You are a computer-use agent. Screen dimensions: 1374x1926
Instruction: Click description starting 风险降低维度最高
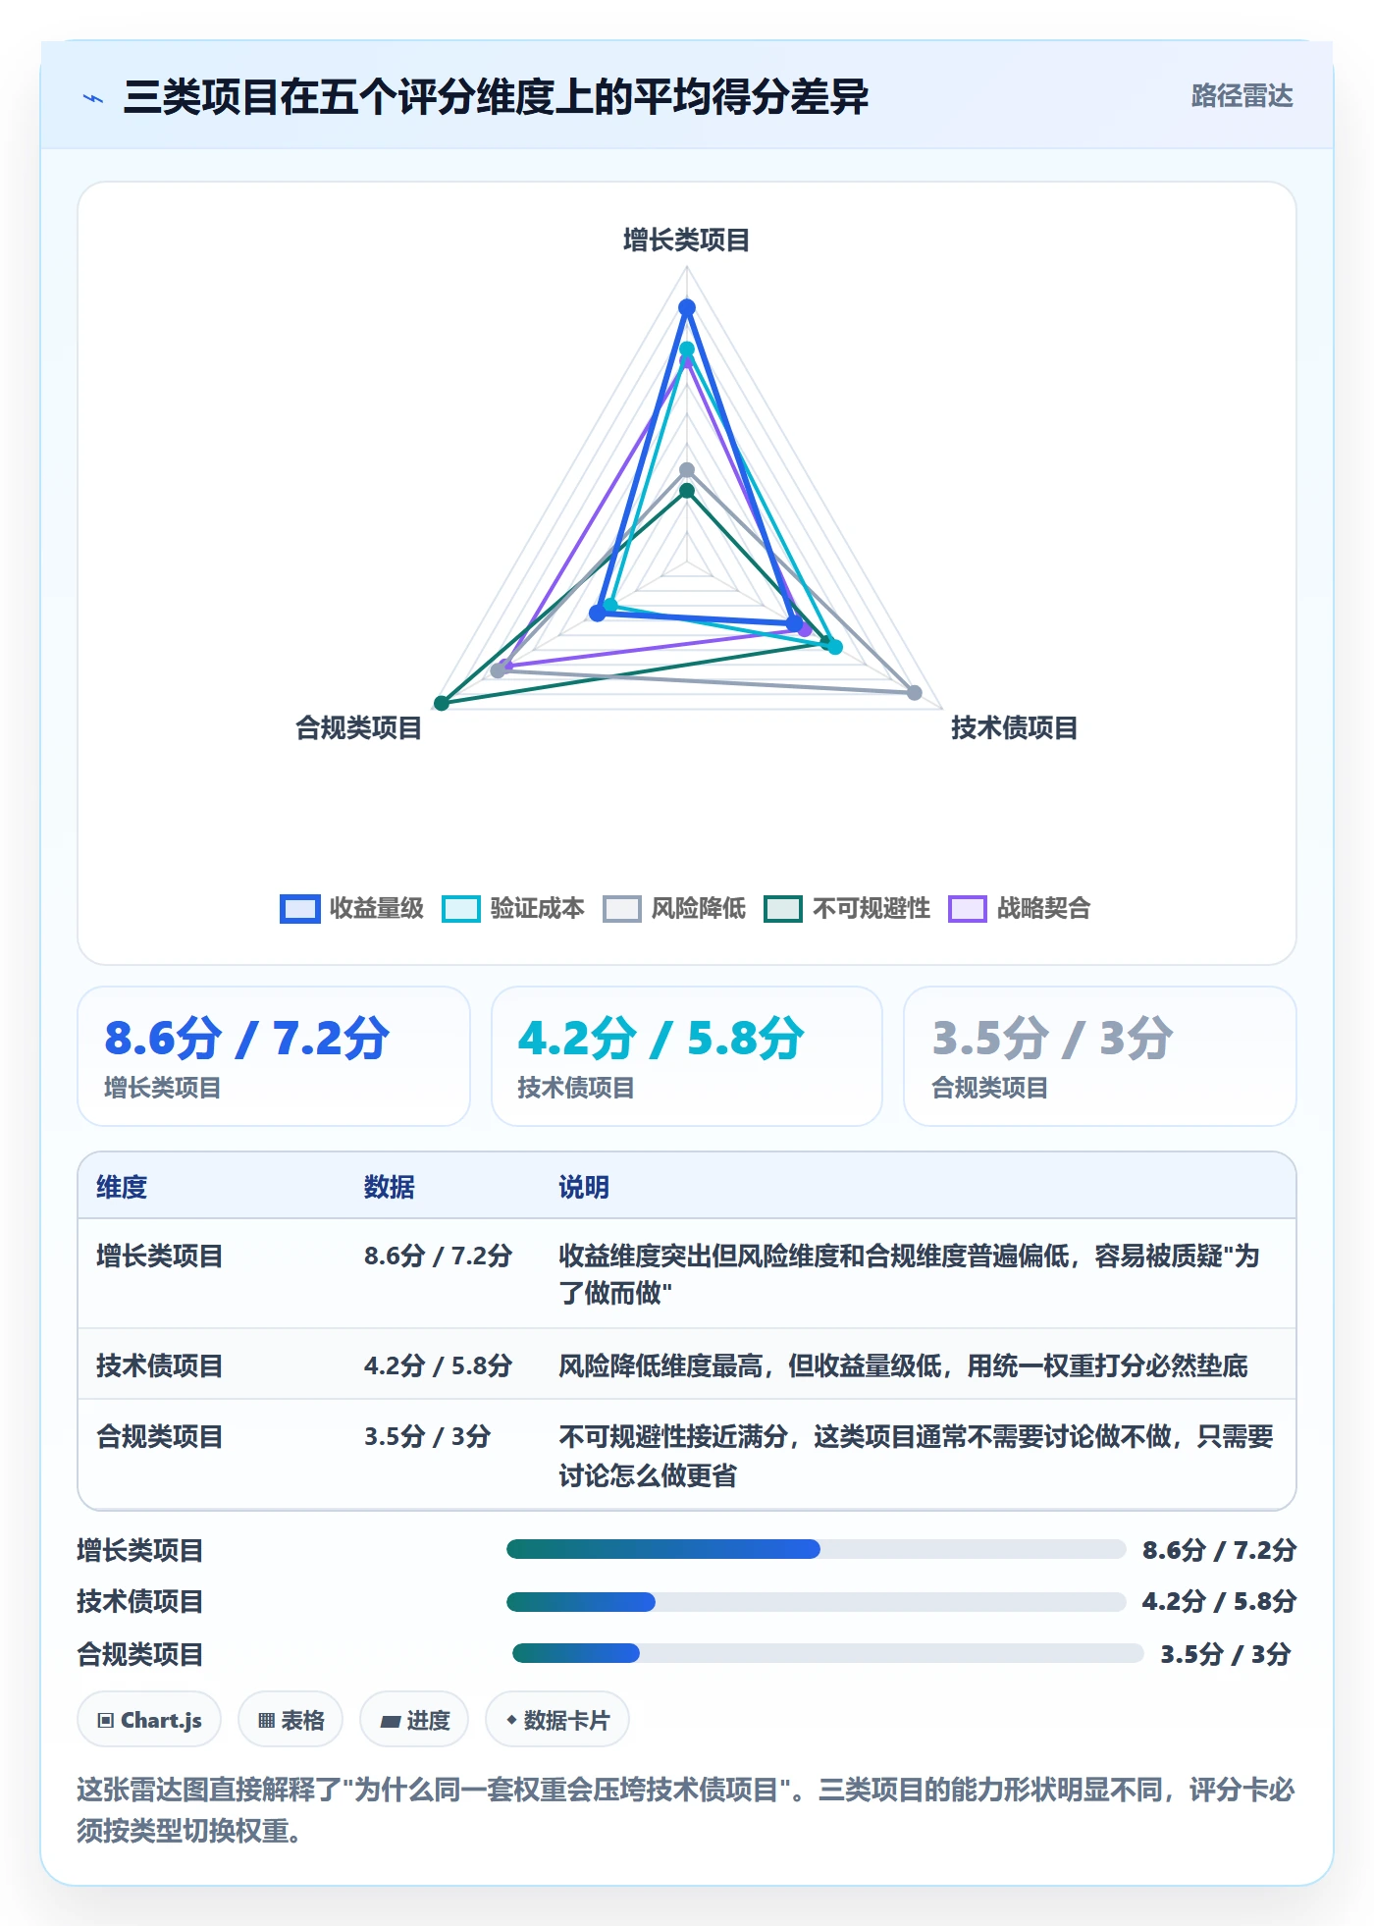pyautogui.click(x=903, y=1365)
